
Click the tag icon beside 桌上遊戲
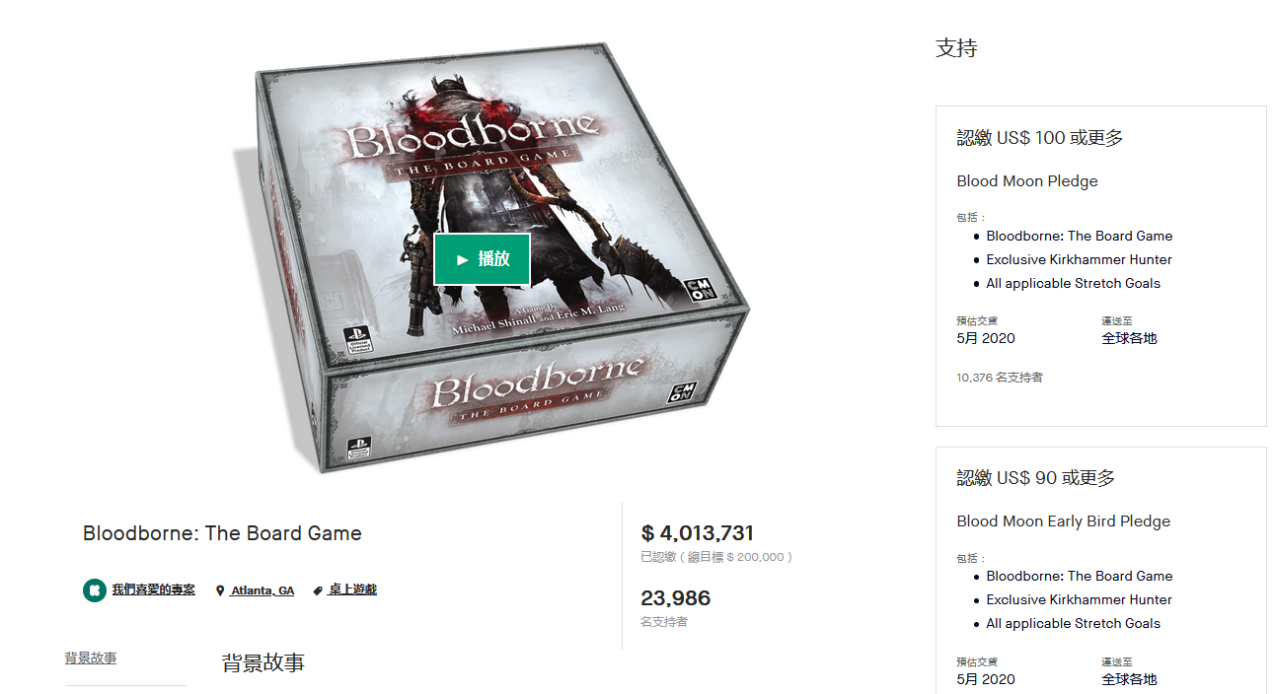coord(318,590)
